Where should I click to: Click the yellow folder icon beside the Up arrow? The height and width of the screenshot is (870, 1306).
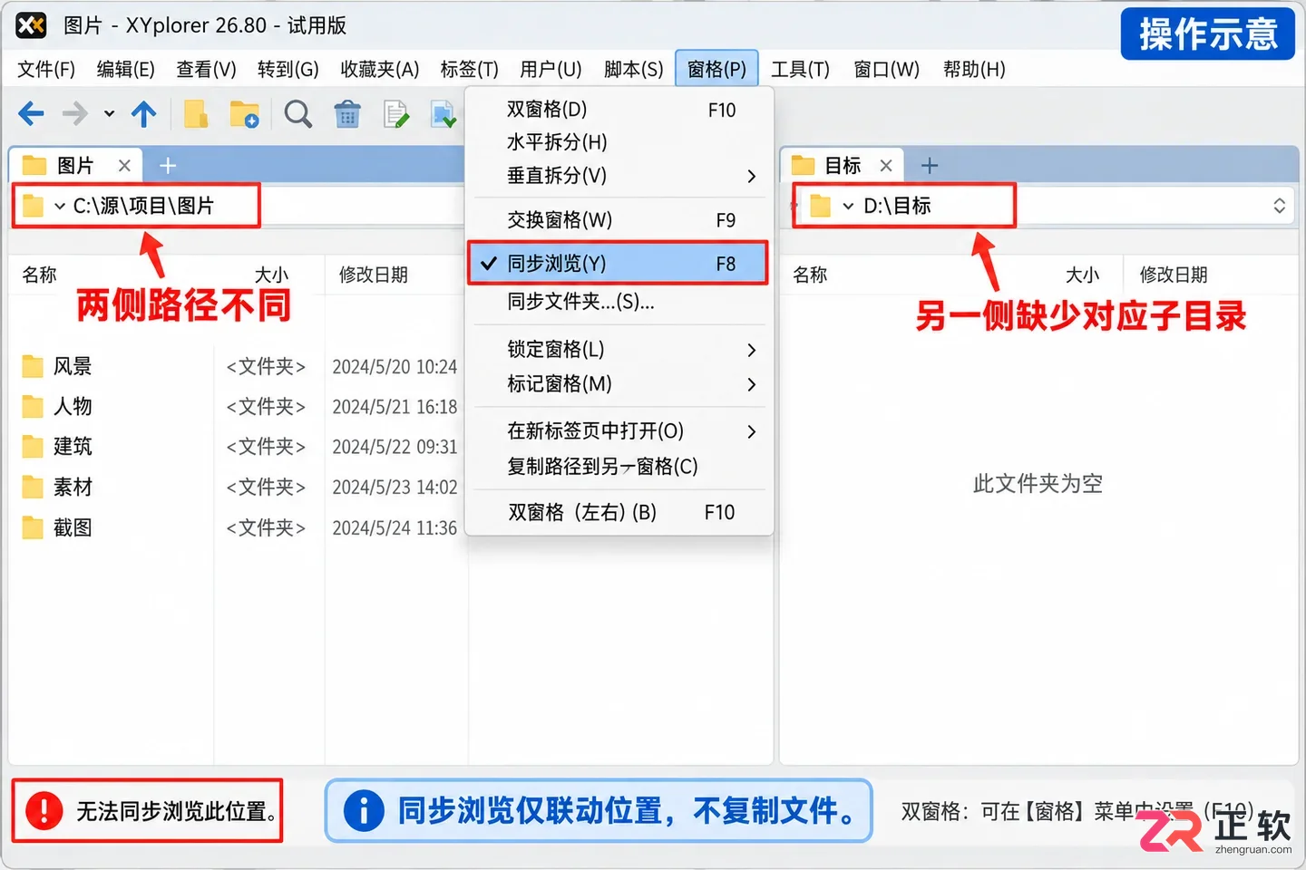click(x=196, y=114)
